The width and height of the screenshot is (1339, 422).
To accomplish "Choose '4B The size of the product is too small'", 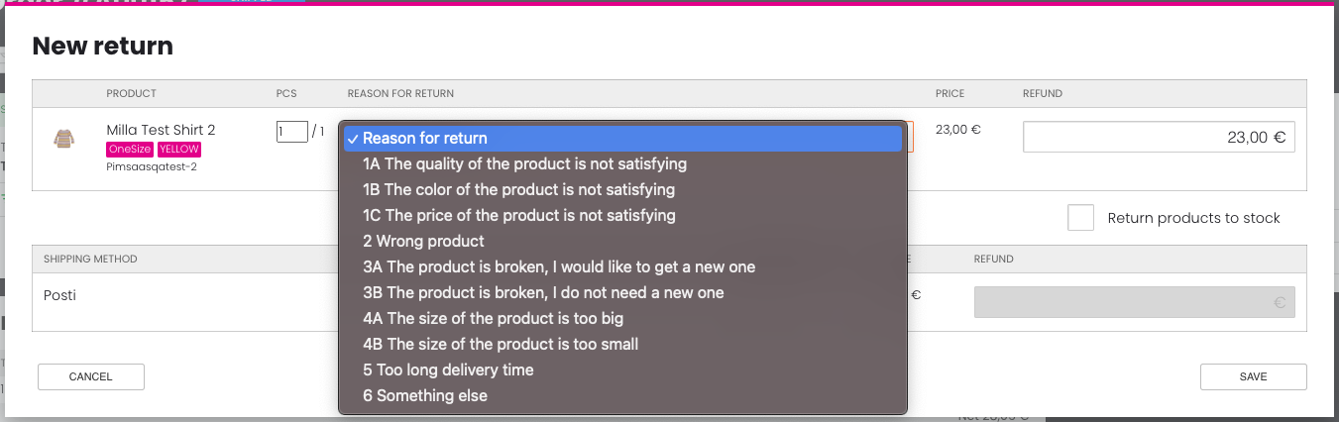I will [622, 345].
